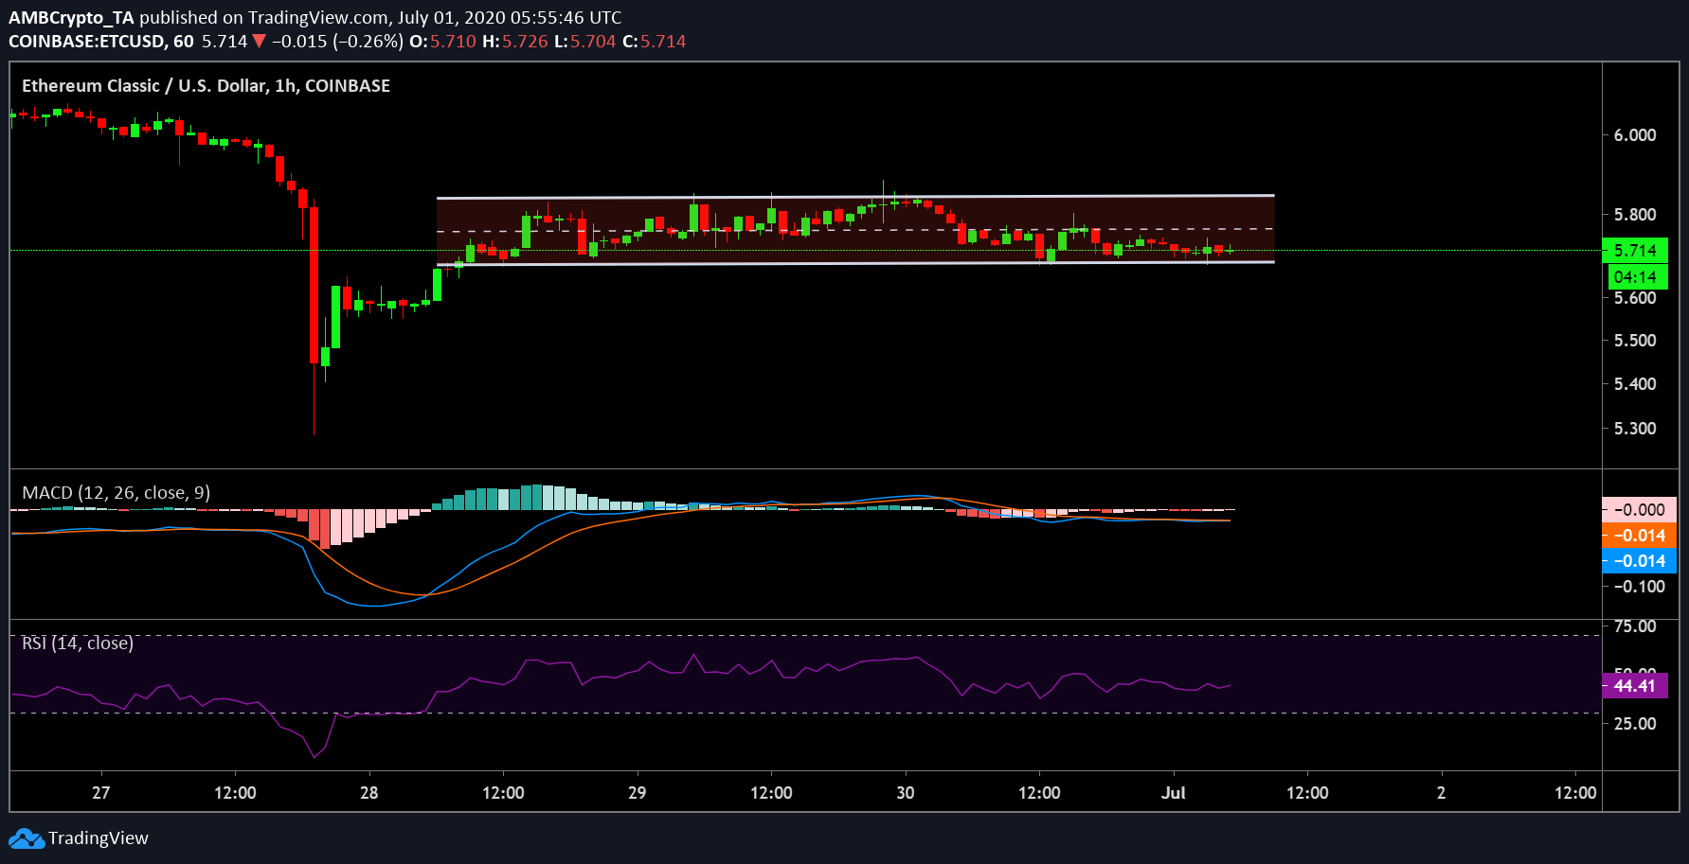The height and width of the screenshot is (864, 1689).
Task: Click the AMBCrypto_TA author name
Action: pyautogui.click(x=72, y=17)
